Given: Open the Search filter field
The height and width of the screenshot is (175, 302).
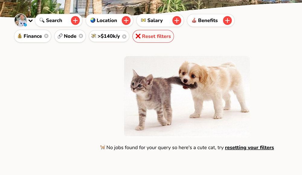Looking at the screenshot, I should [x=59, y=21].
